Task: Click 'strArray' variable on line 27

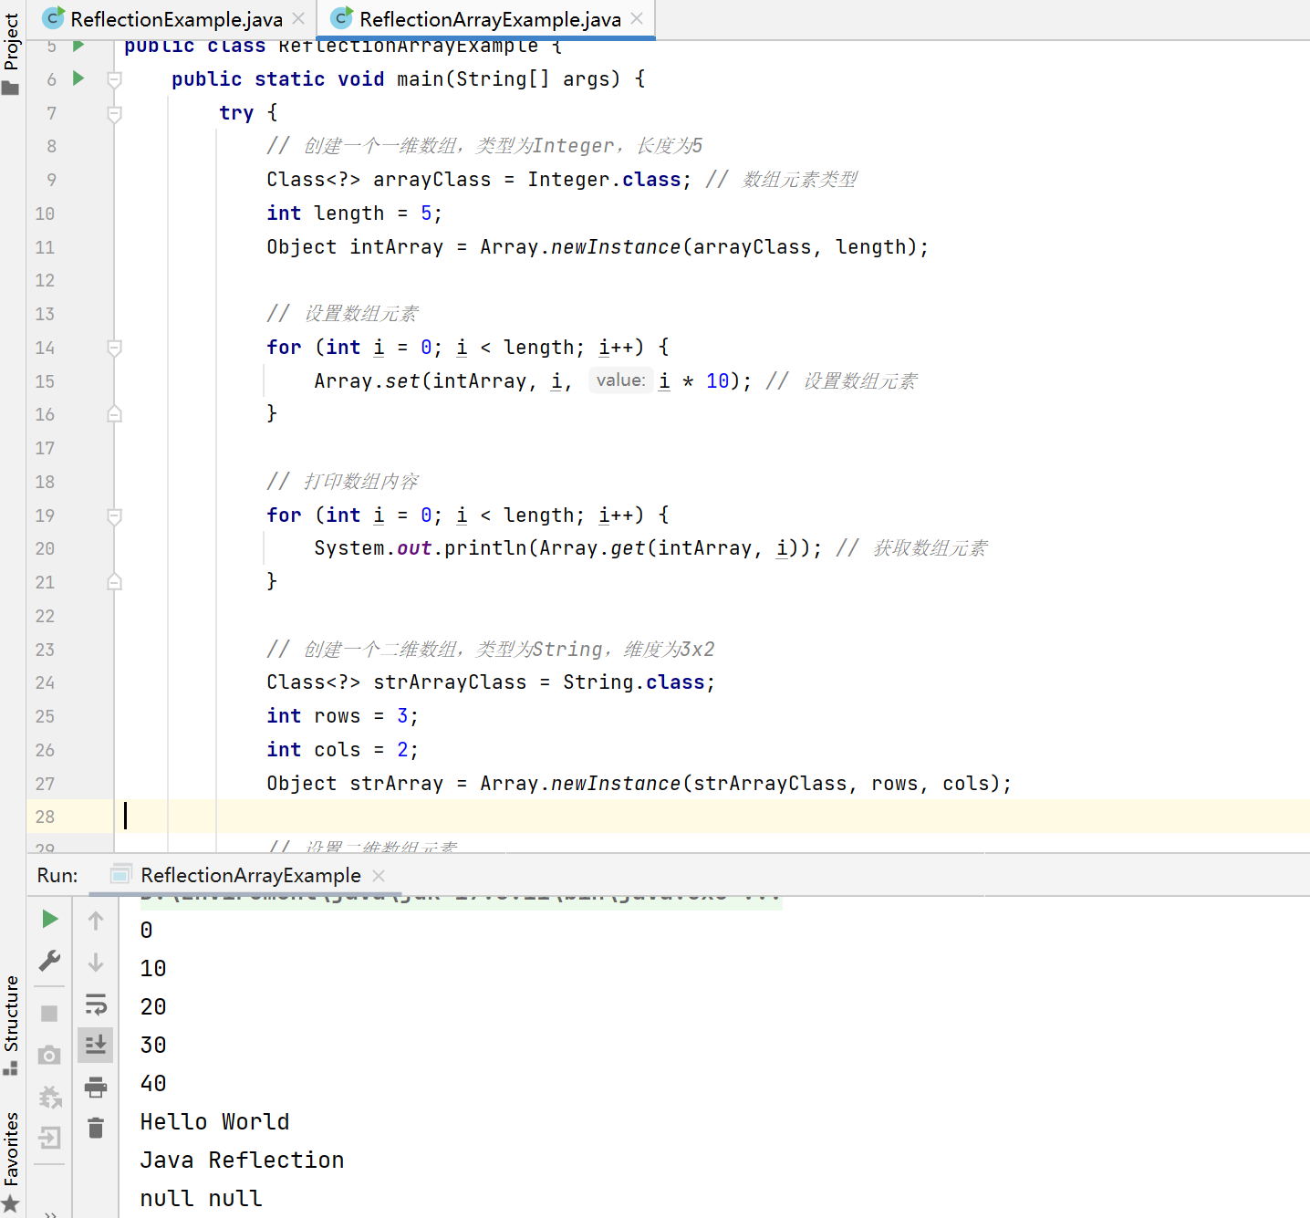Action: point(396,784)
